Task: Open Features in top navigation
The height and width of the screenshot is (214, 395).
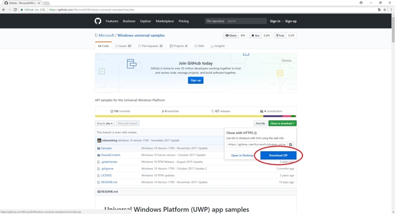Action: pos(112,21)
